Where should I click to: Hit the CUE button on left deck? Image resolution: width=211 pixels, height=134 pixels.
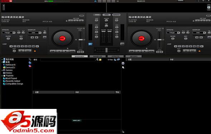point(53,51)
